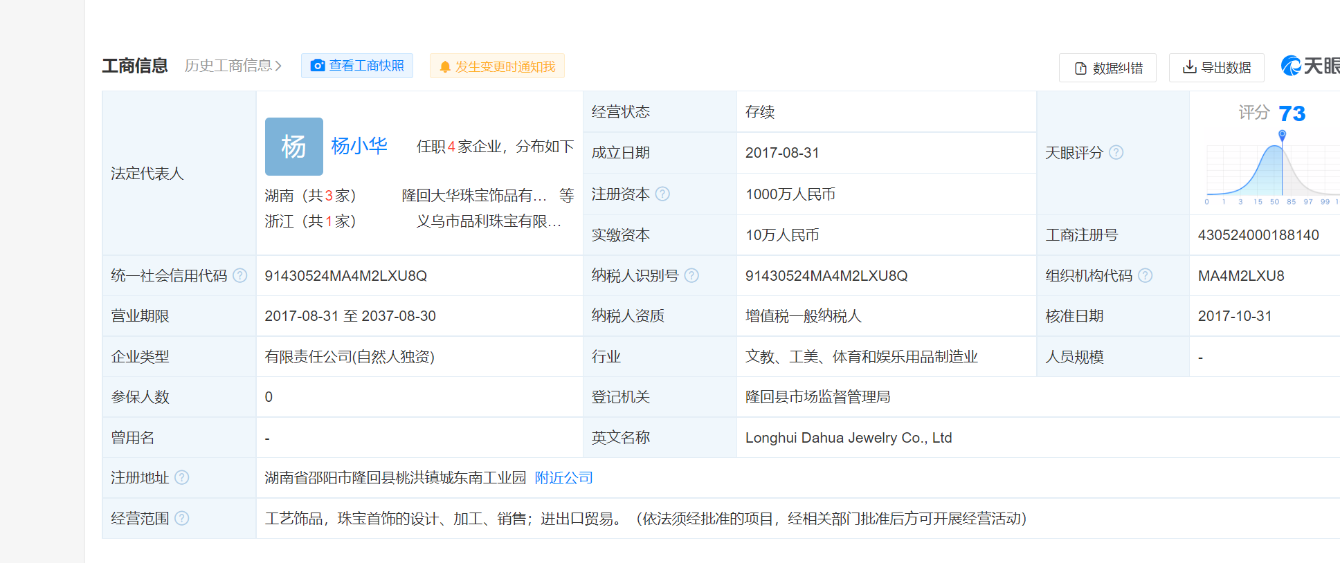The width and height of the screenshot is (1340, 563).
Task: Click the 文教、工美、体育和娱乐用品制造业 industry value
Action: [x=862, y=357]
